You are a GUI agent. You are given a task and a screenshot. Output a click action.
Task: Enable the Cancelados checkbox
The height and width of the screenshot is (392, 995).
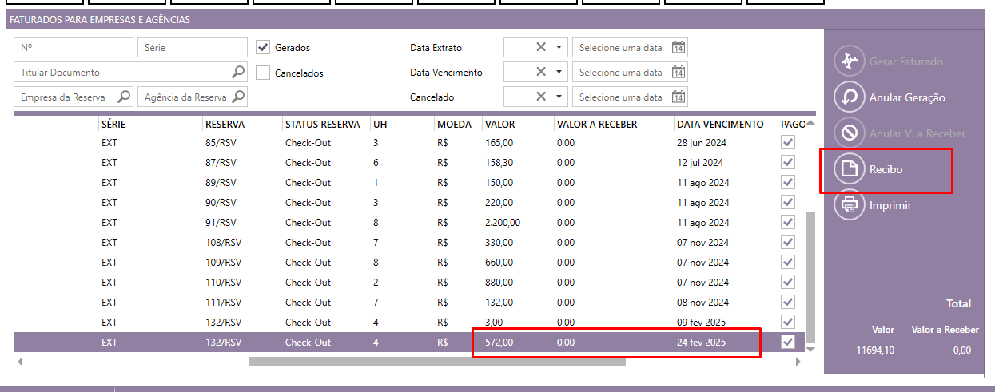[263, 73]
